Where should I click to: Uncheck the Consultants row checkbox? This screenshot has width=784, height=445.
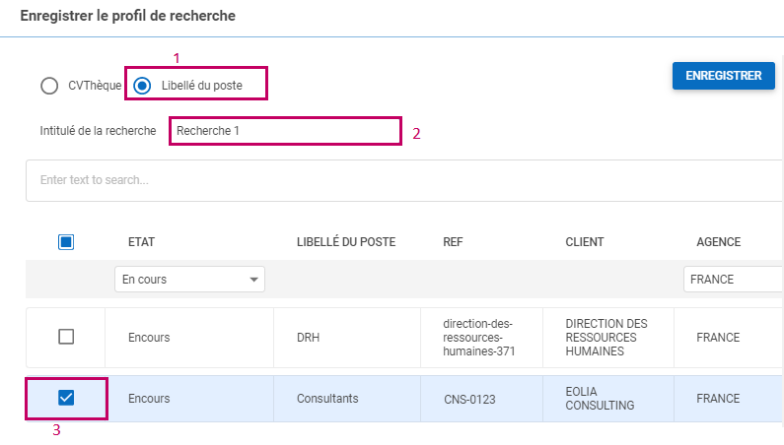(66, 398)
